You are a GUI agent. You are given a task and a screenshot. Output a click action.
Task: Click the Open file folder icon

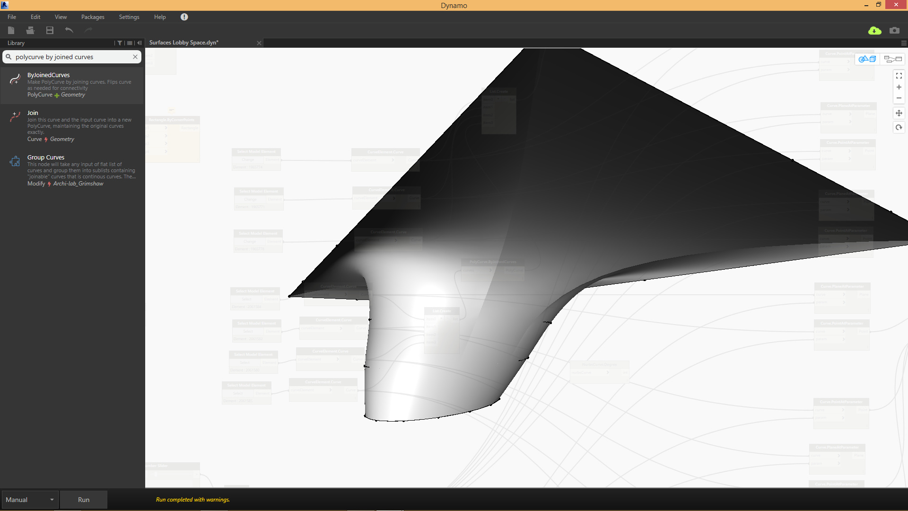30,30
